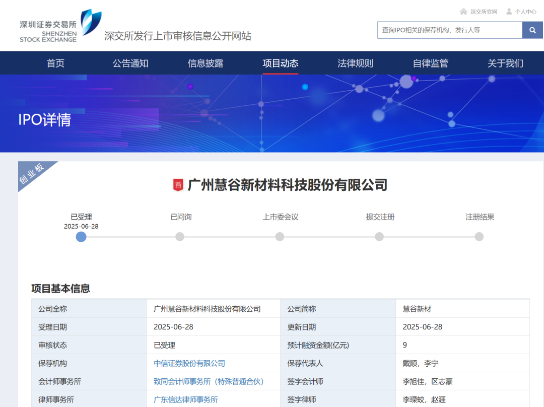Click the 已问询 progress dot

click(180, 237)
